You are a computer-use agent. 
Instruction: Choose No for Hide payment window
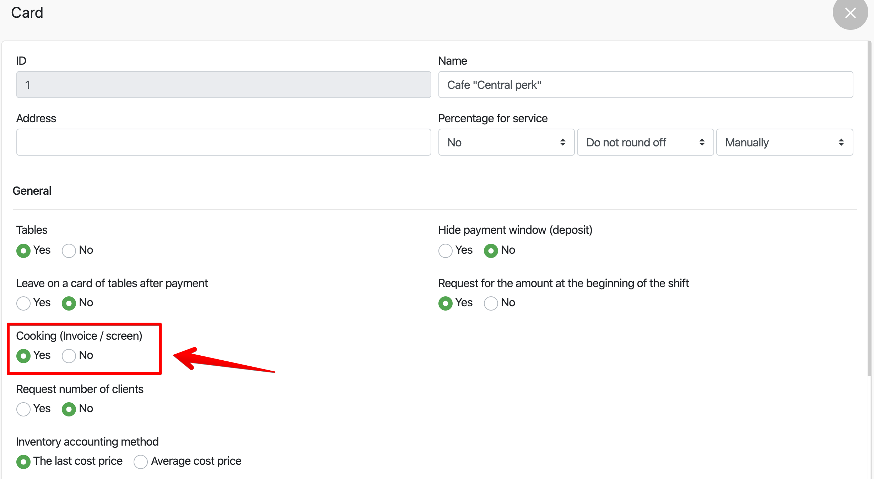491,251
